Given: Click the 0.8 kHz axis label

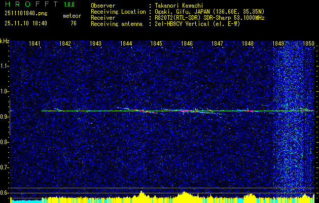Looking at the screenshot, I should [x=4, y=142].
